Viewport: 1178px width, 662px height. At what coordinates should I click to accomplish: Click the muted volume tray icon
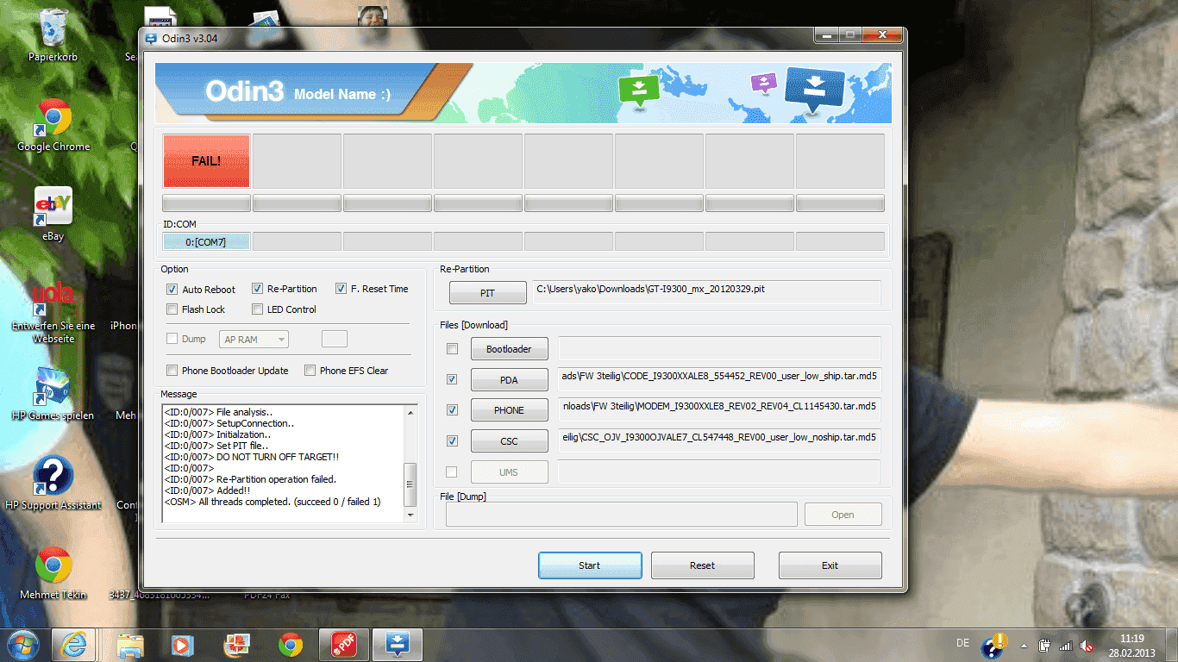[x=1087, y=645]
